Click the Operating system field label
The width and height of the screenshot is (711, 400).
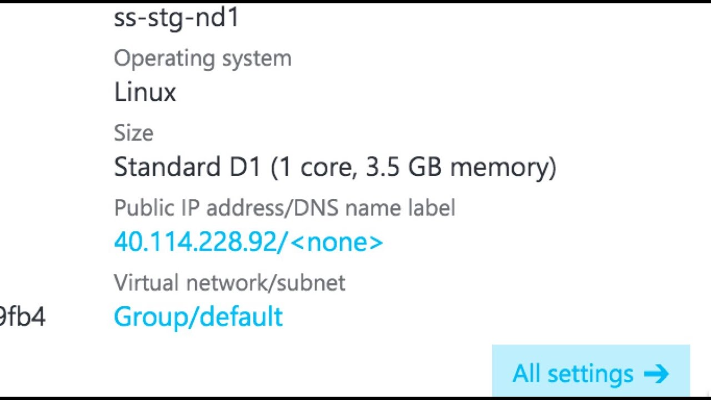tap(202, 58)
